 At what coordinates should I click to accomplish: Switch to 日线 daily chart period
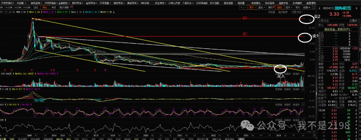tap(36, 8)
